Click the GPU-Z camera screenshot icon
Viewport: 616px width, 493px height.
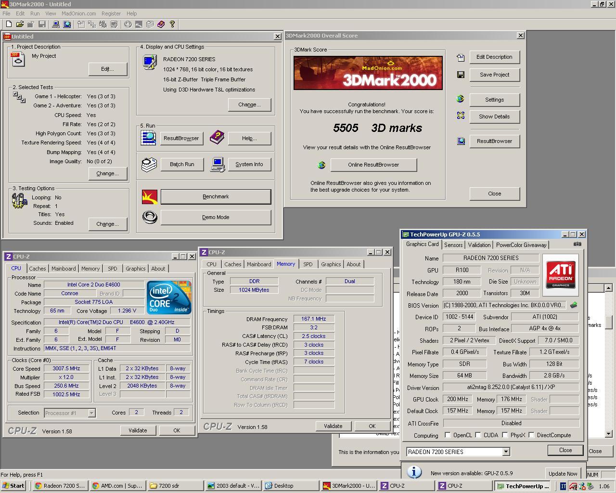click(x=577, y=244)
